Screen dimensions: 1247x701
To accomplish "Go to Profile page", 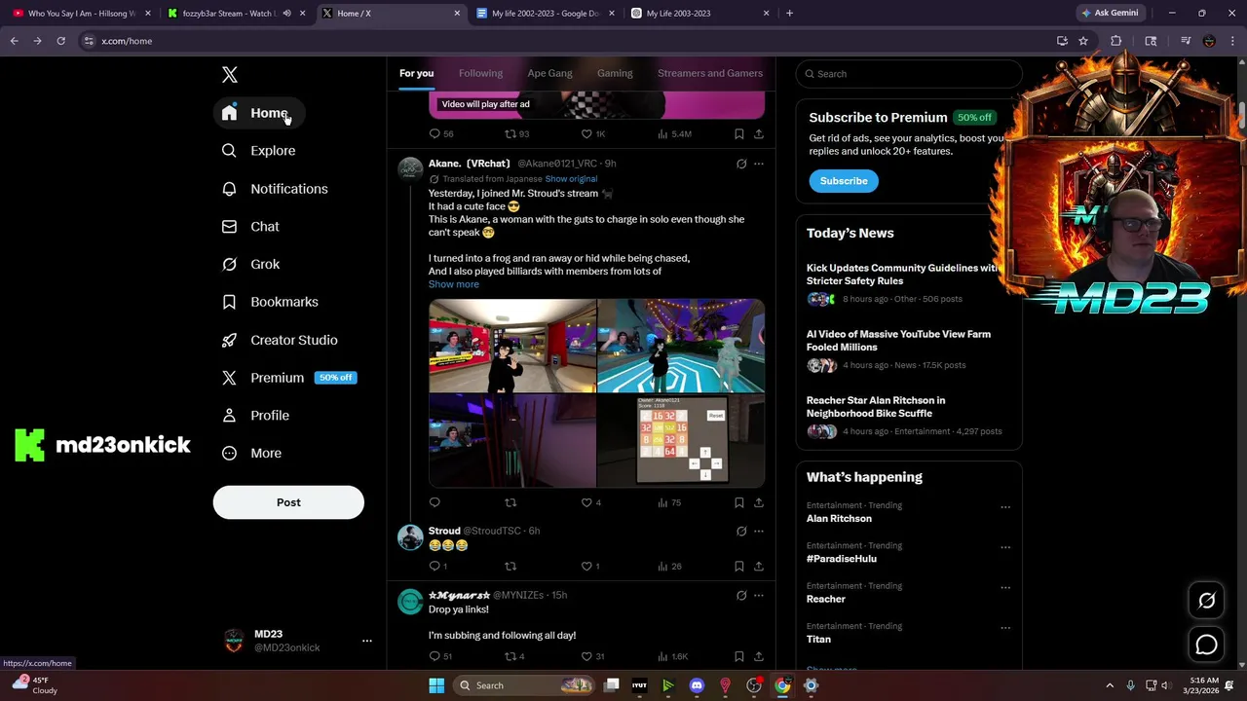I will pyautogui.click(x=255, y=415).
